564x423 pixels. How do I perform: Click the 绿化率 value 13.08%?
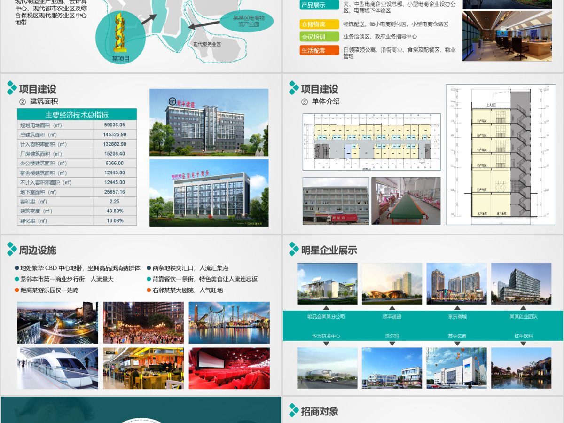click(115, 220)
